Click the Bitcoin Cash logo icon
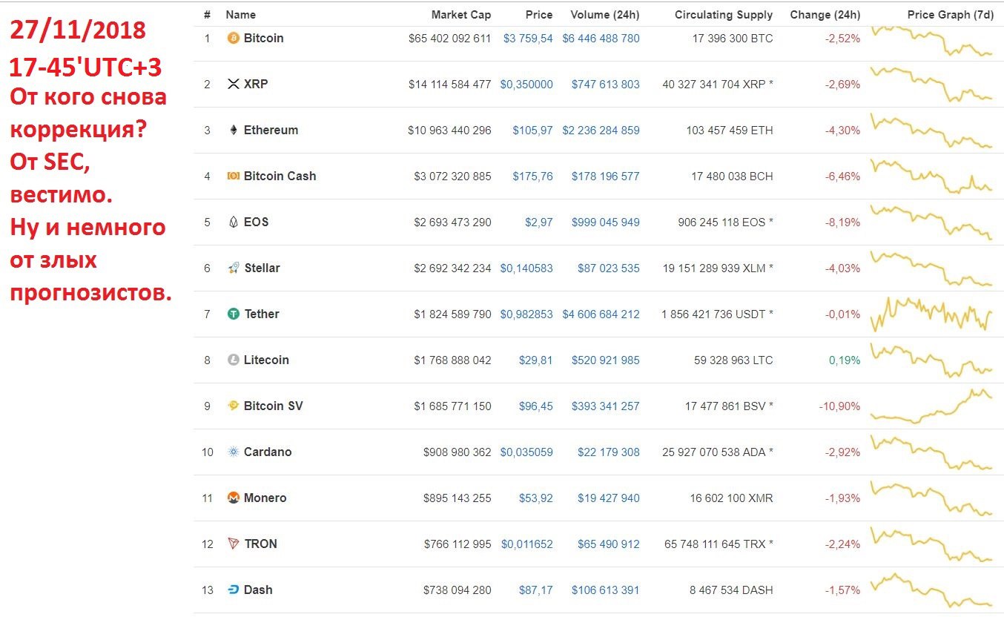 coord(233,176)
